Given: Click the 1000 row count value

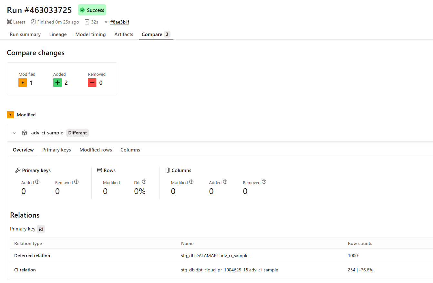Looking at the screenshot, I should (x=353, y=256).
